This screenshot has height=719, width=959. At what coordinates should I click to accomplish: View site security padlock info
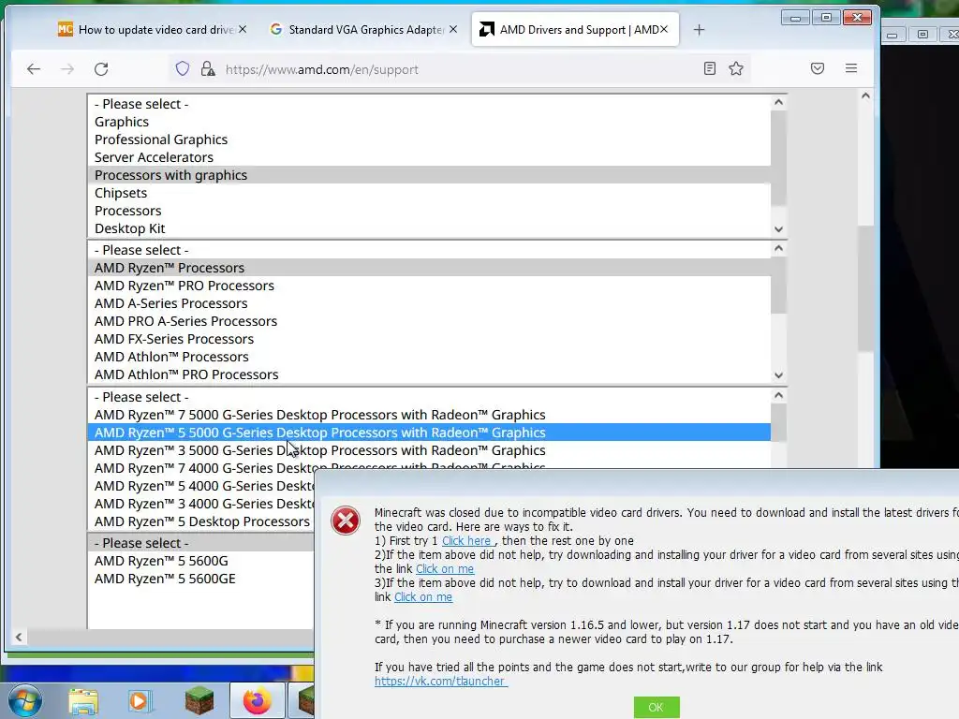coord(208,68)
